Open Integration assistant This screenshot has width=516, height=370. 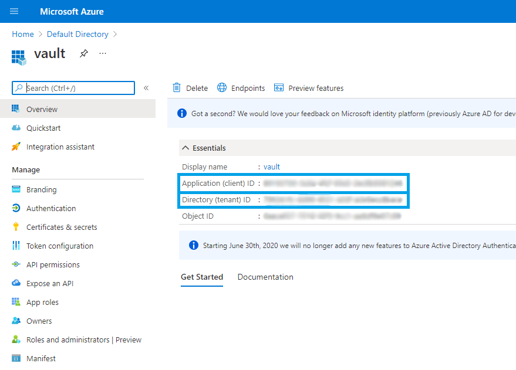tap(60, 147)
